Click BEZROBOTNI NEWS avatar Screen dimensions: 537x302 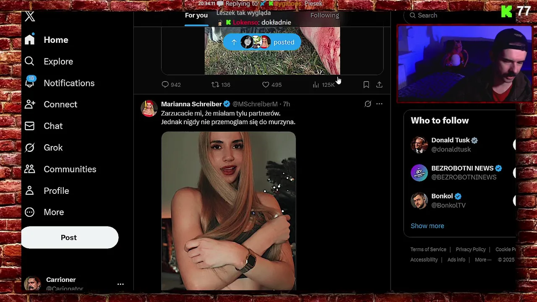tap(419, 172)
